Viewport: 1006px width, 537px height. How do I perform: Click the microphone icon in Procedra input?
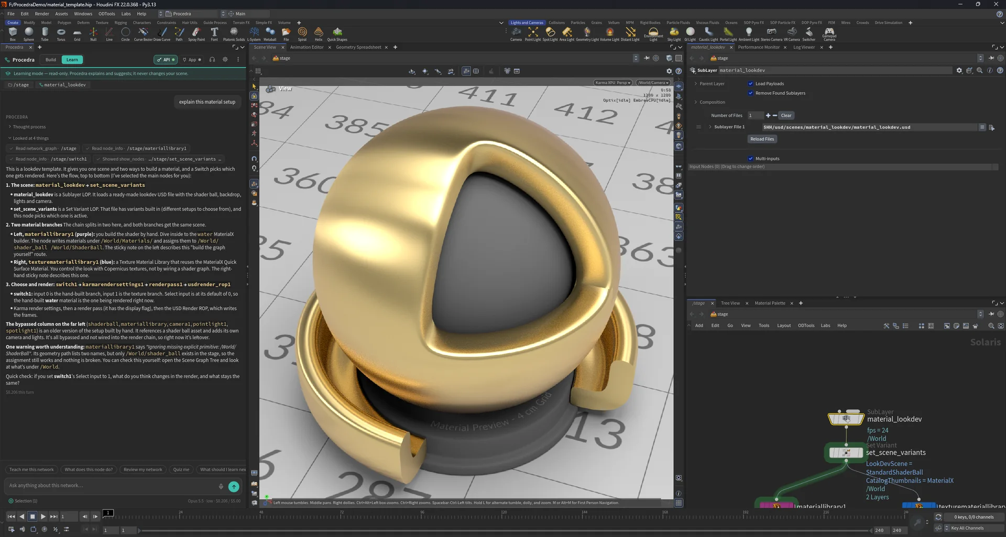click(221, 486)
